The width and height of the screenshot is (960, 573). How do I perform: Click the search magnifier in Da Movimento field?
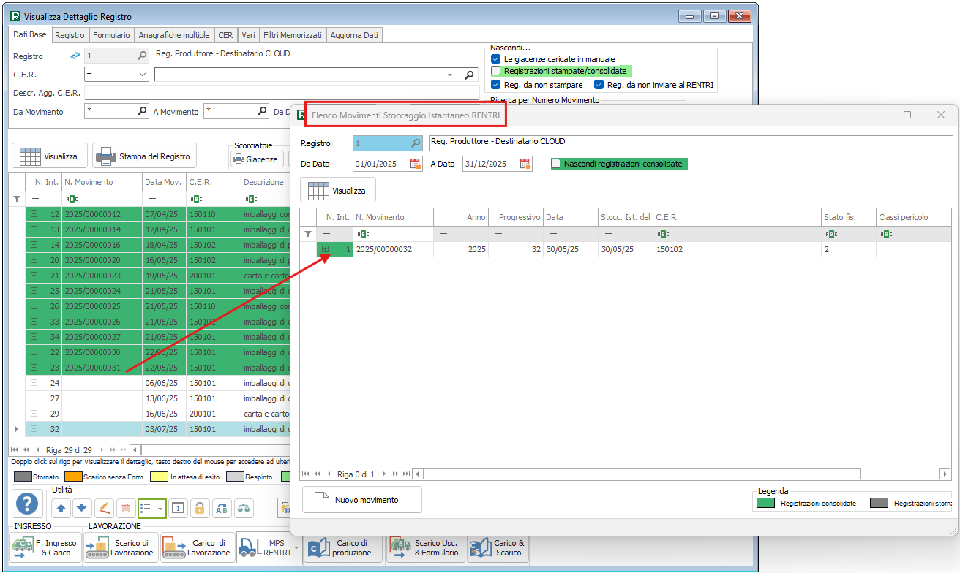tap(143, 111)
